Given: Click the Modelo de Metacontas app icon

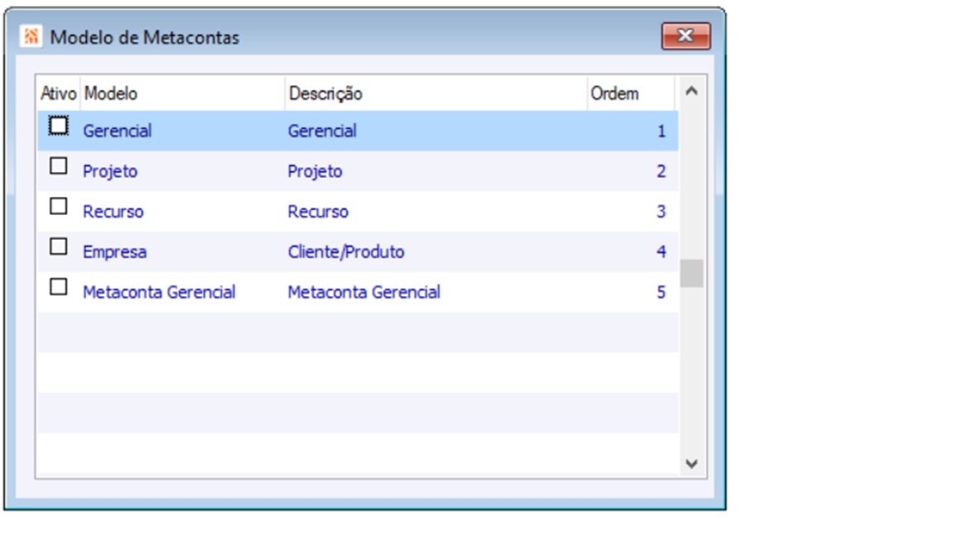Looking at the screenshot, I should [x=31, y=36].
